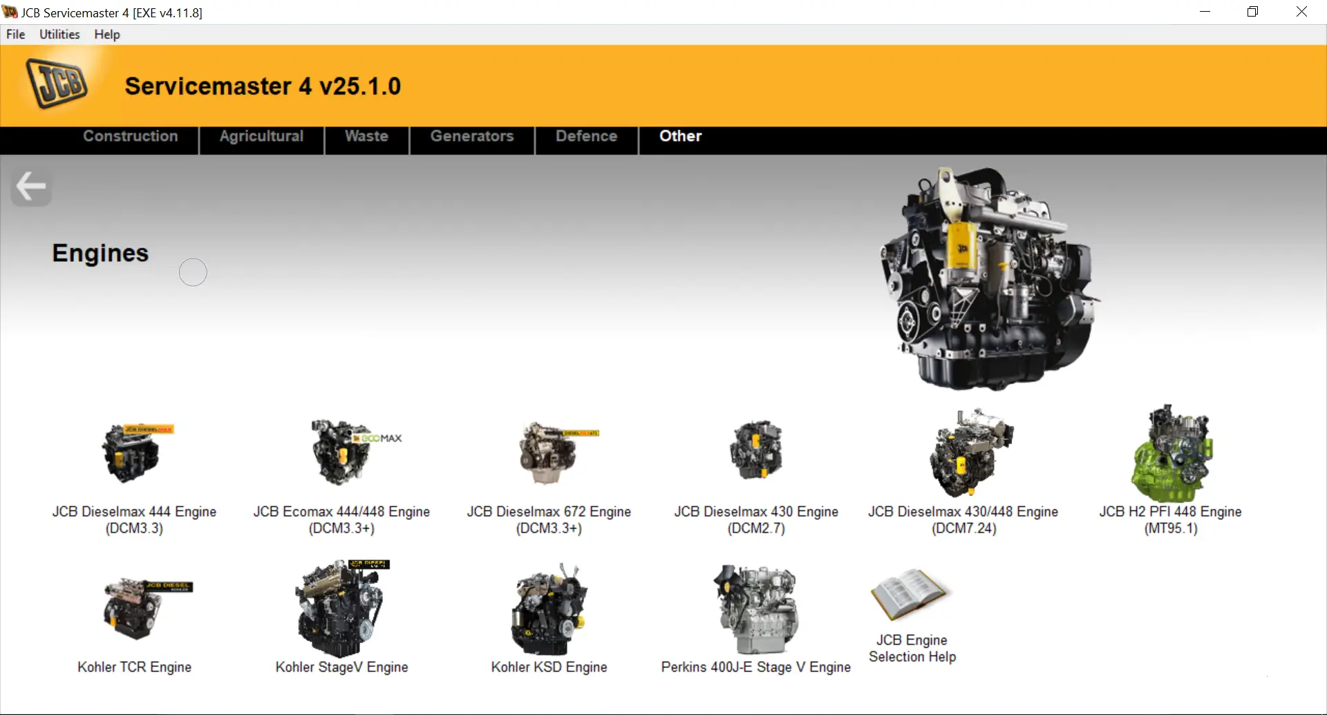1327x715 pixels.
Task: Open the JCB Dieselmax 444 Engine icon
Action: 133,454
